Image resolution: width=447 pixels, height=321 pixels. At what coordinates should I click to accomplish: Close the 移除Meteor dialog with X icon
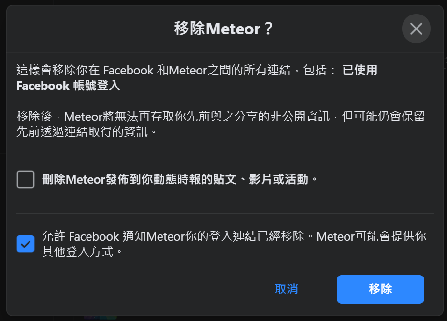(416, 29)
